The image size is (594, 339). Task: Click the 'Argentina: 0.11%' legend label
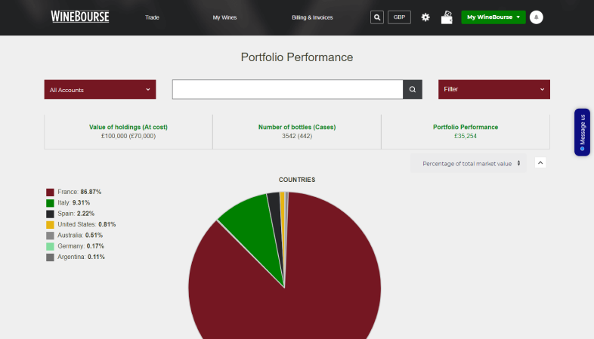pyautogui.click(x=82, y=257)
